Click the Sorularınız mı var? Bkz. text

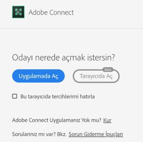coord(40,134)
